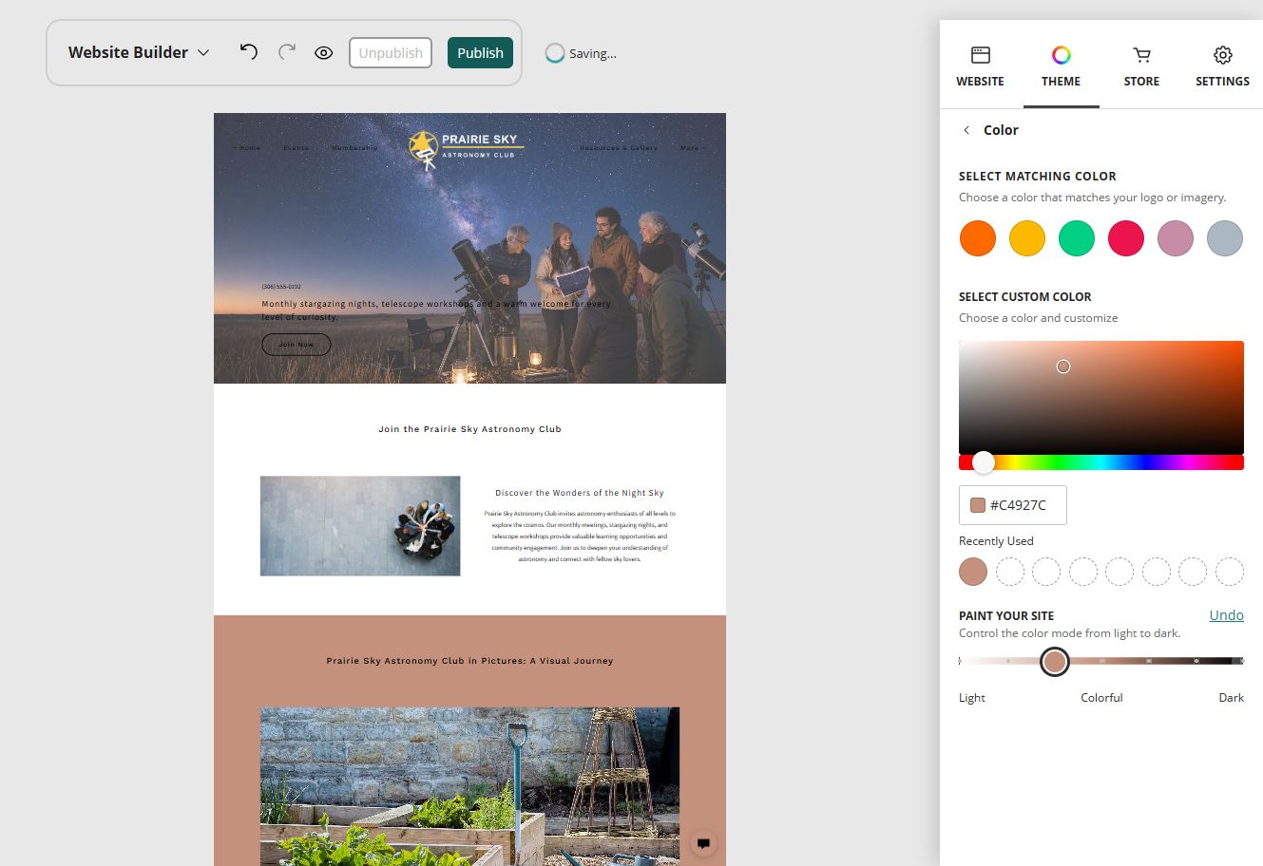Select the green matching color
Image resolution: width=1263 pixels, height=866 pixels.
click(x=1077, y=238)
